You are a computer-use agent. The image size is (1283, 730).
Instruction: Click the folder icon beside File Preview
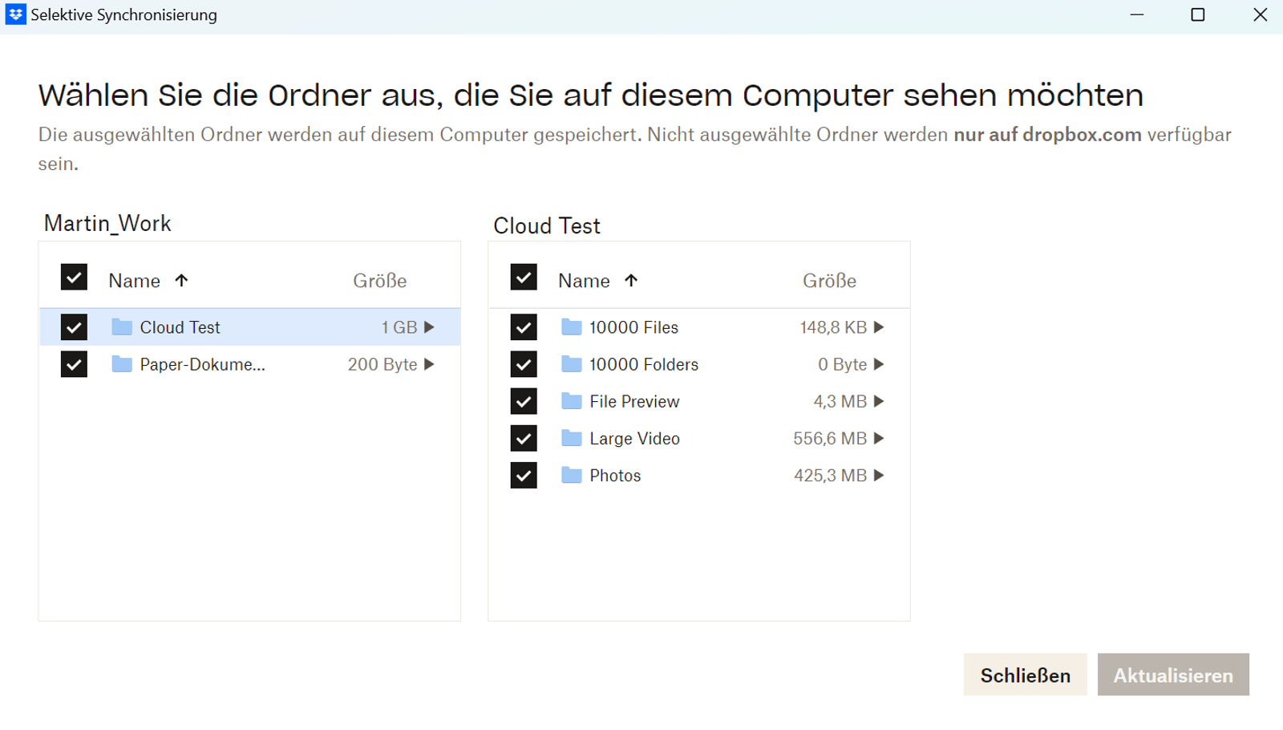[x=571, y=401]
